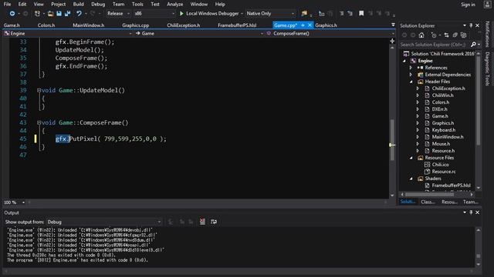494x277 pixels.
Task: Expand the References node
Action: pos(411,68)
